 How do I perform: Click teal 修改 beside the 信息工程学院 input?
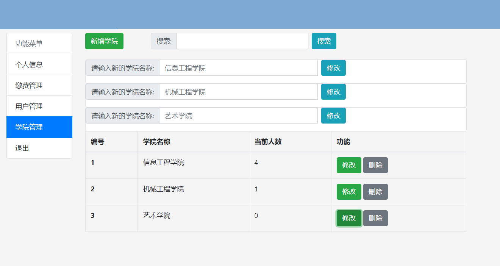[333, 68]
